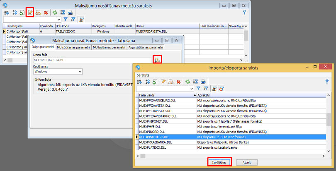The image size is (336, 171).
Task: Click the sort icon in Maksājumu toolbar
Action: click(14, 12)
